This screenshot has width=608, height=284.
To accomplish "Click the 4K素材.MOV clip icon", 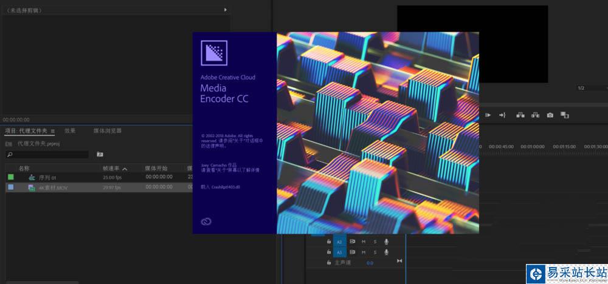I will tap(32, 188).
